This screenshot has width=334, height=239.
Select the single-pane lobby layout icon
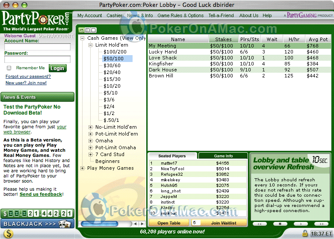coord(94,30)
